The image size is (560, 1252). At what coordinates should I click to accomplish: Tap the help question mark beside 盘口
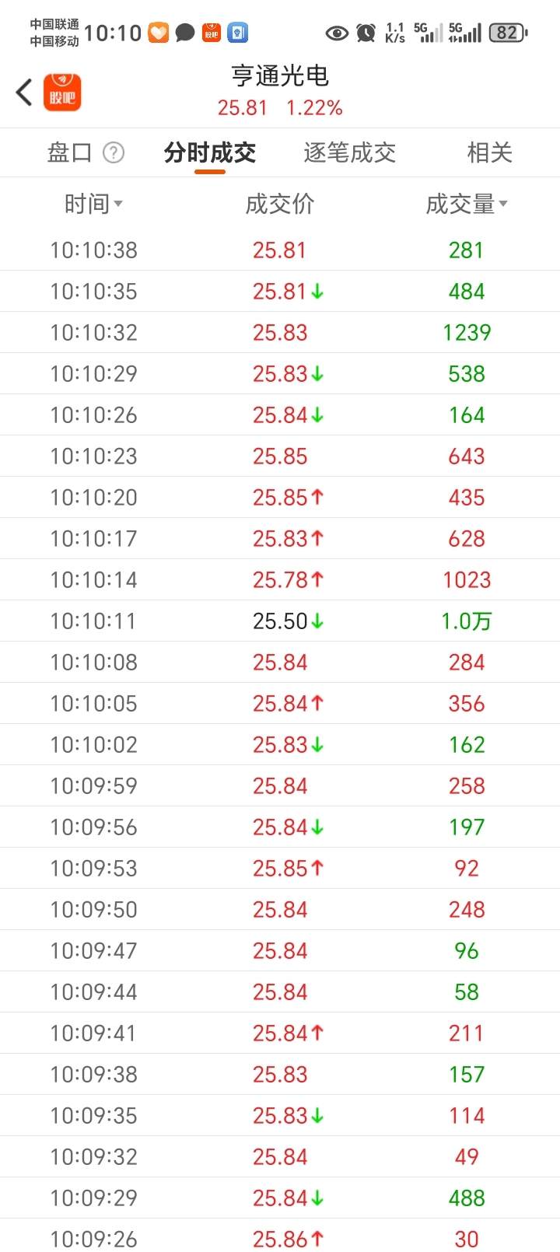point(114,152)
